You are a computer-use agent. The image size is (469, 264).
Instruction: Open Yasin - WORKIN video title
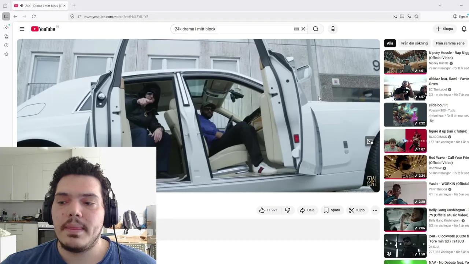click(x=449, y=184)
